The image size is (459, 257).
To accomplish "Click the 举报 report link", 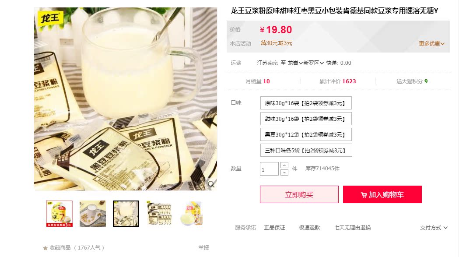I will click(203, 248).
